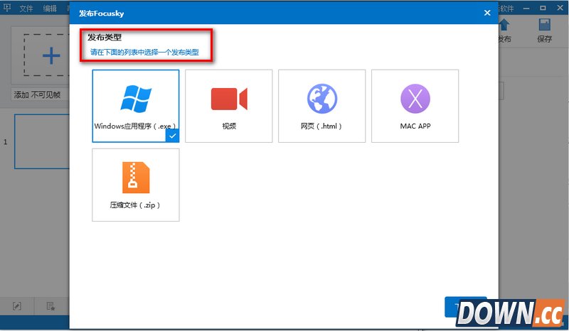Close the 发布Focusky dialog

(x=486, y=13)
